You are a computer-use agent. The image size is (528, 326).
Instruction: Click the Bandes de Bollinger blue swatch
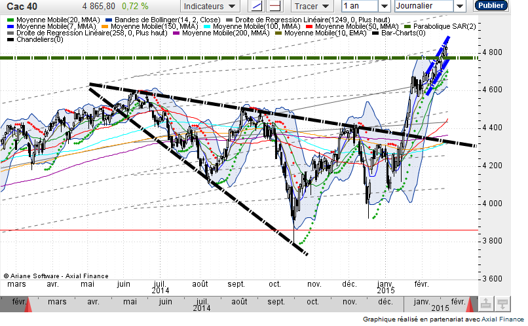109,20
